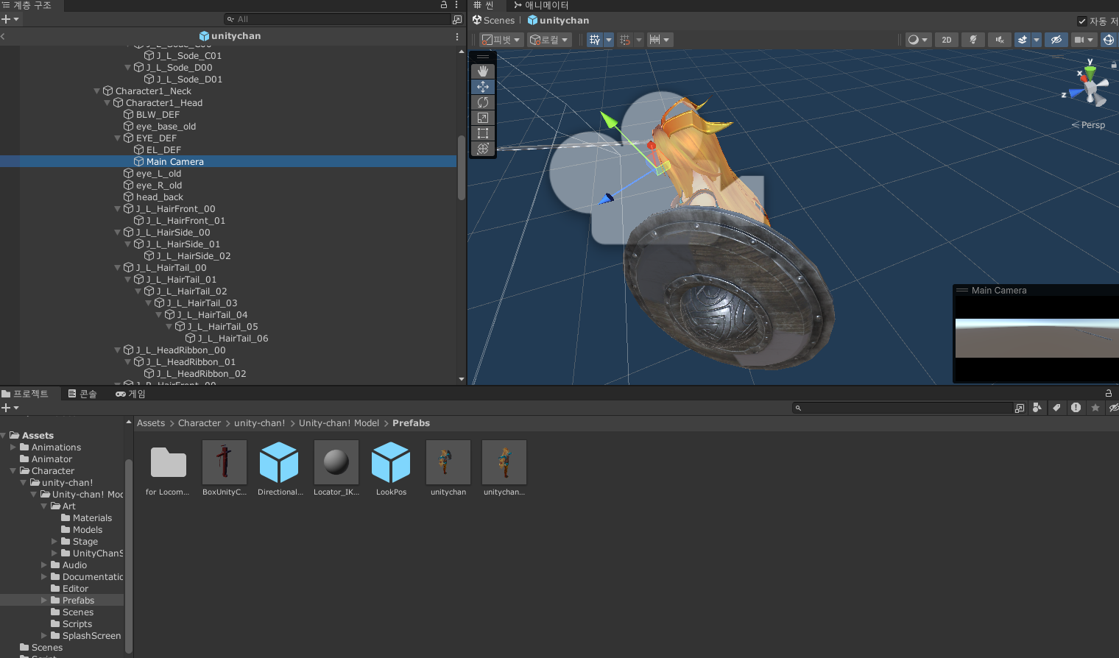Viewport: 1119px width, 658px height.
Task: Open search-by-label tag icon
Action: coord(1056,408)
